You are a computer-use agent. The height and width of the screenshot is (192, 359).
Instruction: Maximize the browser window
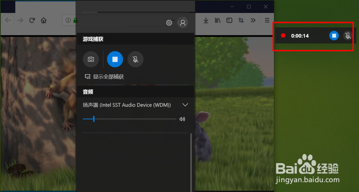tap(249, 7)
